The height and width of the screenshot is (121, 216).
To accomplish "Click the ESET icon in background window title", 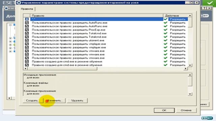I will pyautogui.click(x=6, y=8).
